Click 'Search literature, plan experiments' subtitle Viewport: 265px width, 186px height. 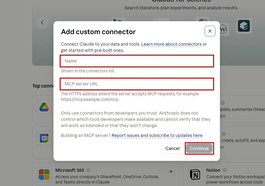181,8
